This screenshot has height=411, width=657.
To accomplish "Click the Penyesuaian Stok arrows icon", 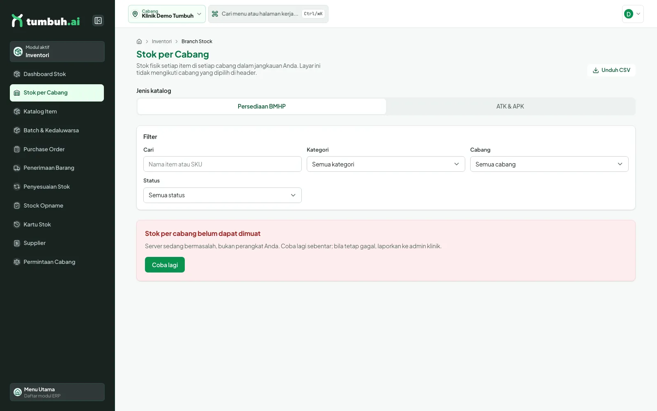I will click(x=17, y=187).
